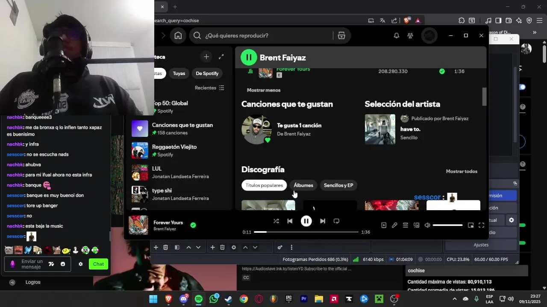Open Spotify browse icon in search bar

click(x=341, y=36)
